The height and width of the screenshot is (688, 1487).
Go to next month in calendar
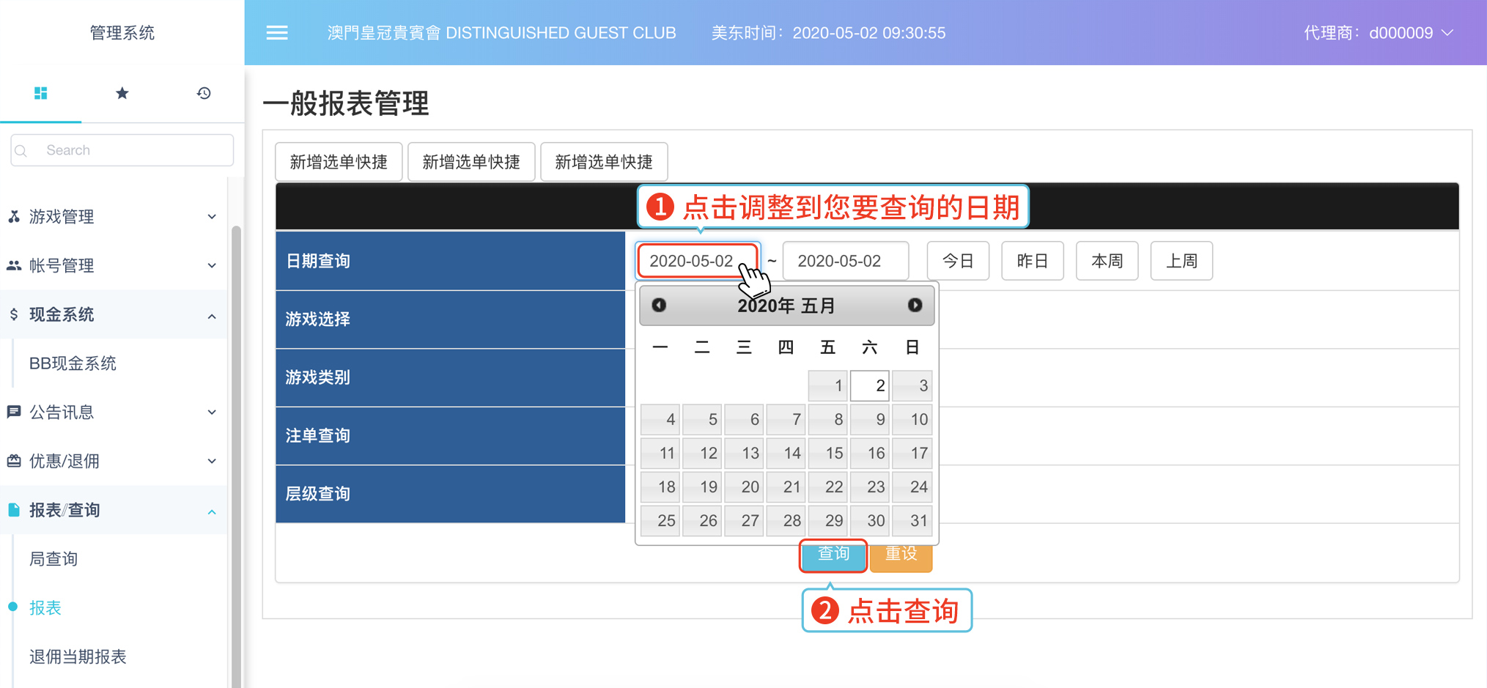(x=915, y=306)
